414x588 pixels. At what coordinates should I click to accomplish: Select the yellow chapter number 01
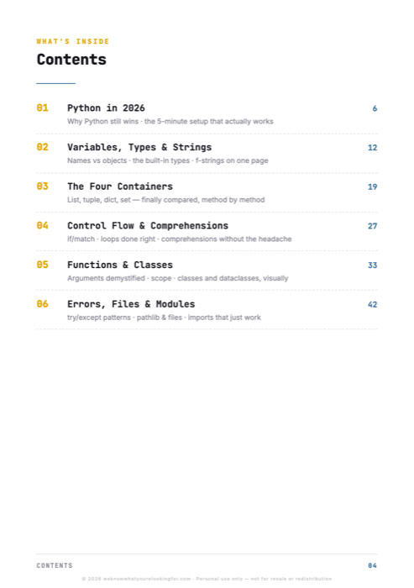click(x=42, y=108)
